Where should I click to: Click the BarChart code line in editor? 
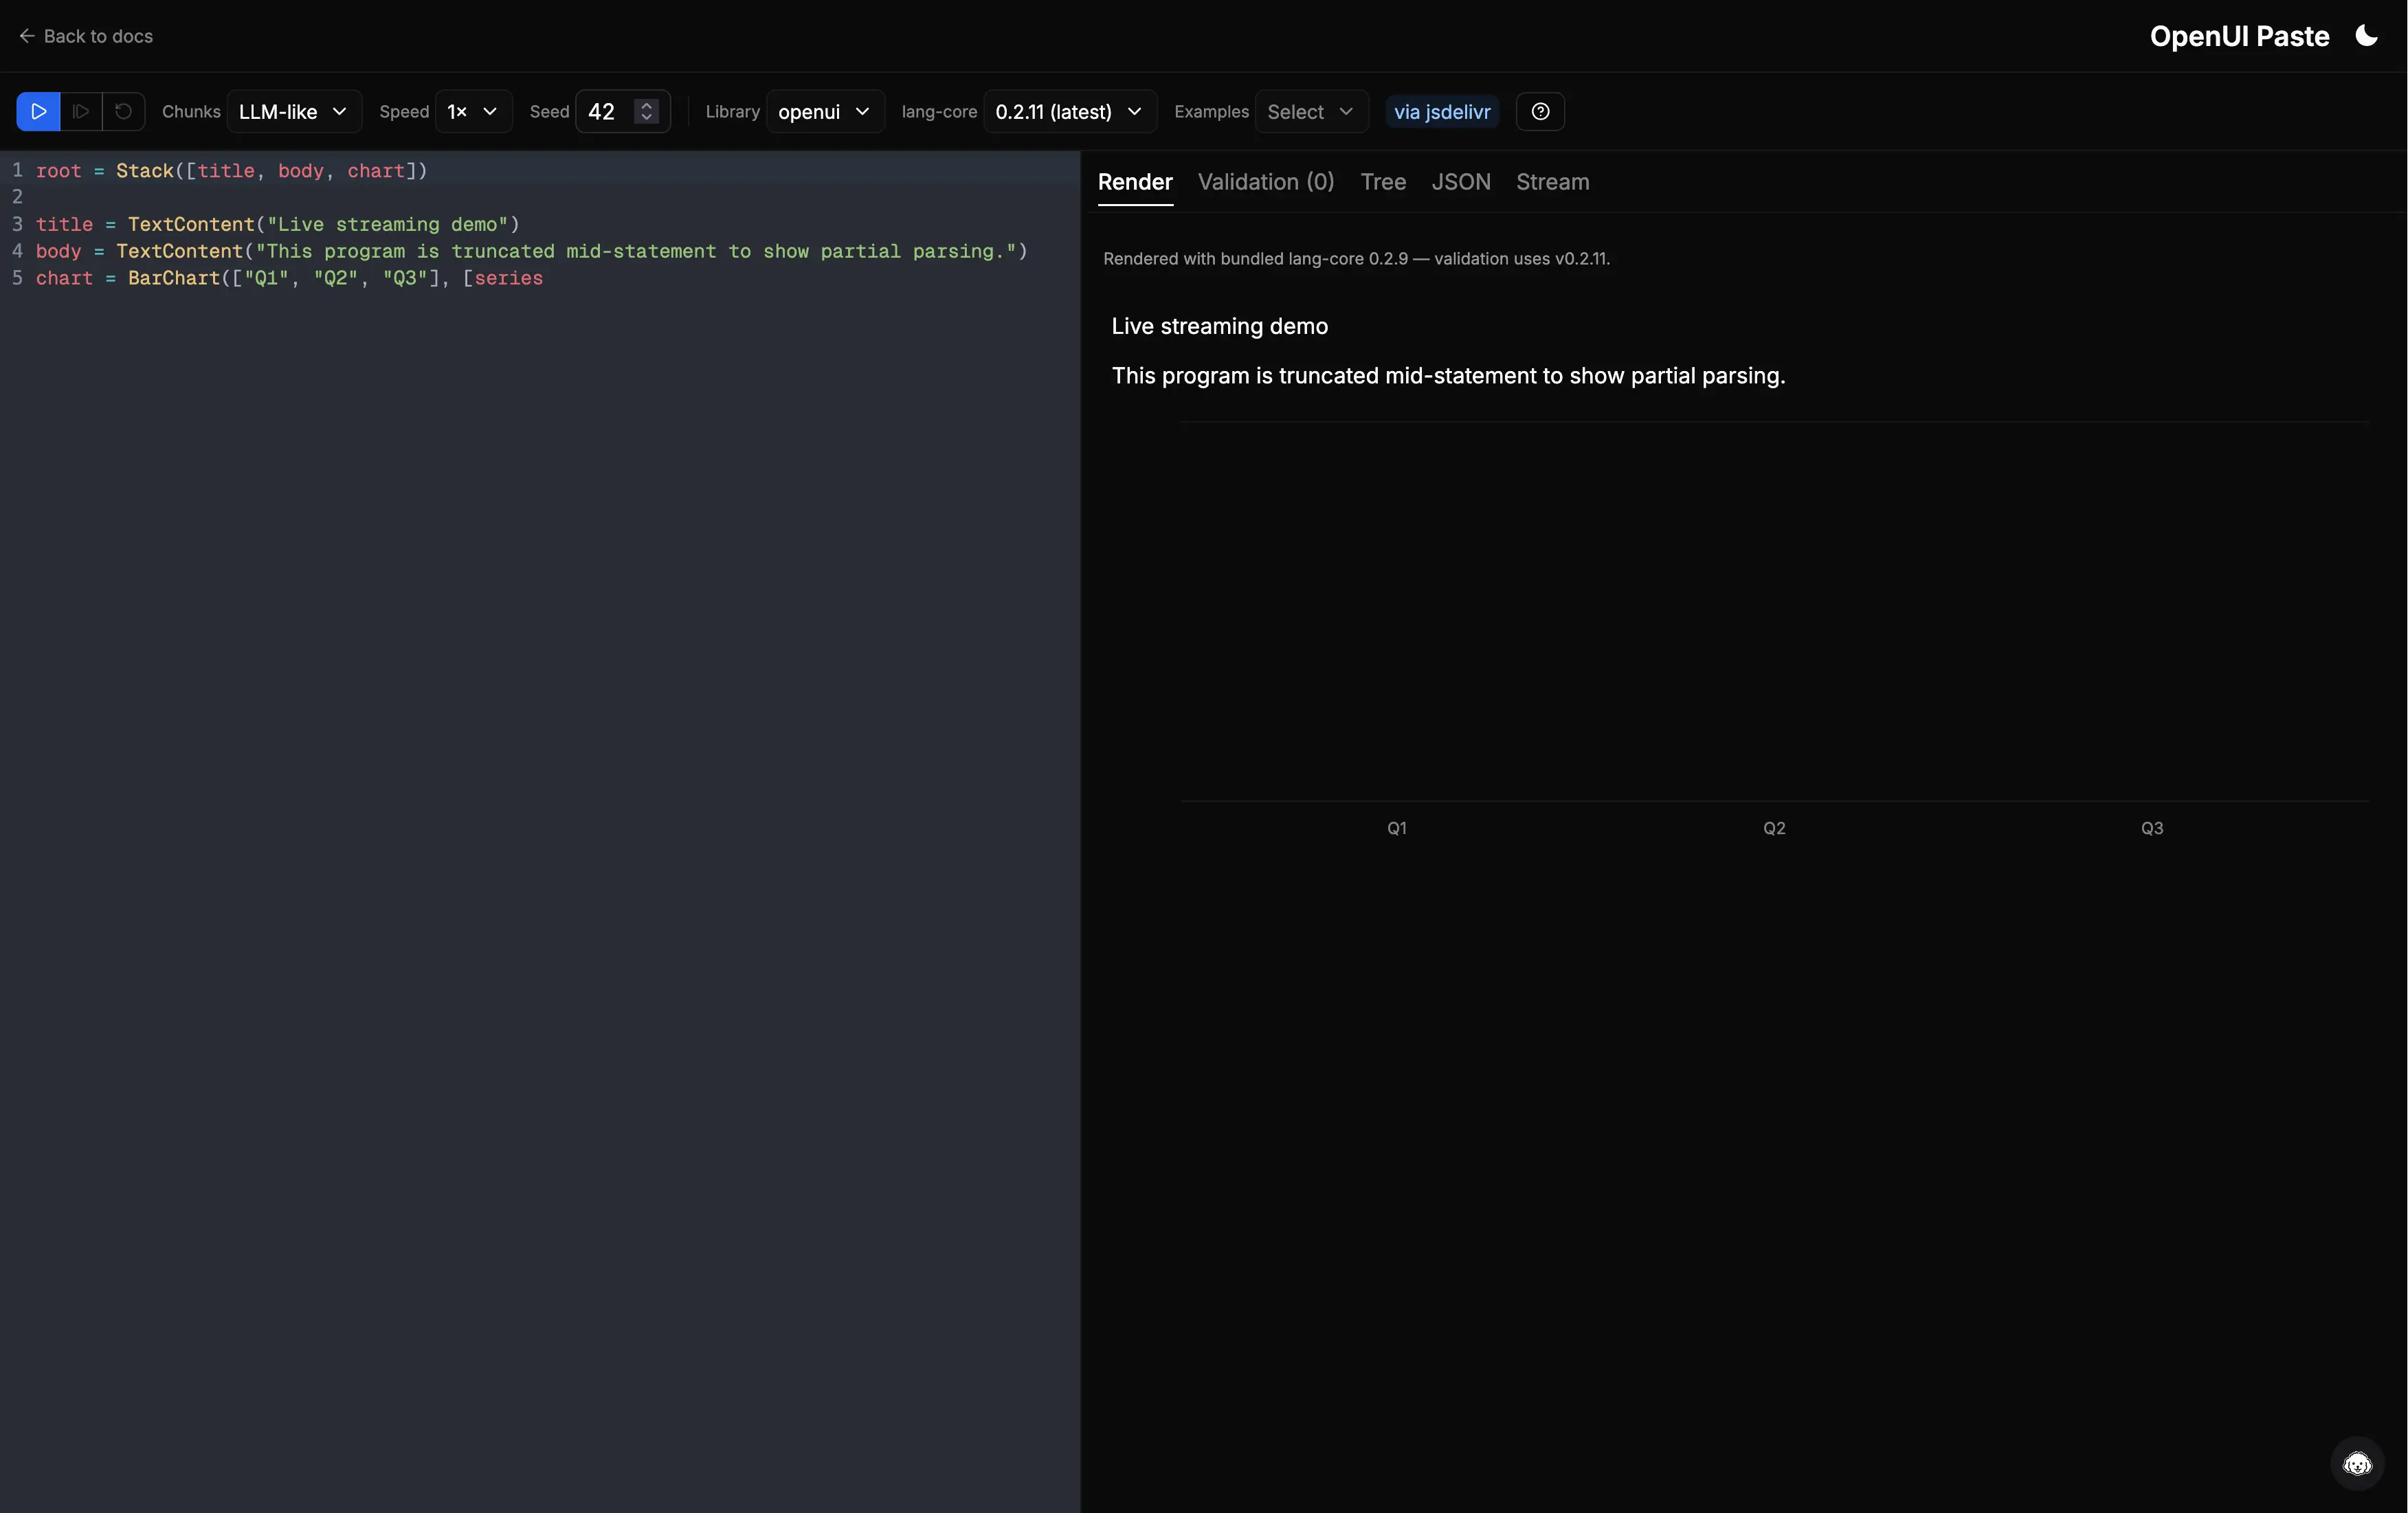pyautogui.click(x=290, y=278)
